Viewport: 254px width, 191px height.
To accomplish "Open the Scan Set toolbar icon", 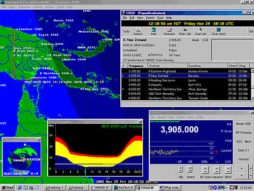I will point(201,32).
